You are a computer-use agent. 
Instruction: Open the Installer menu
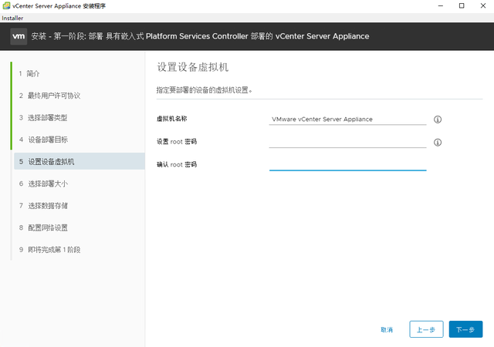click(x=12, y=18)
